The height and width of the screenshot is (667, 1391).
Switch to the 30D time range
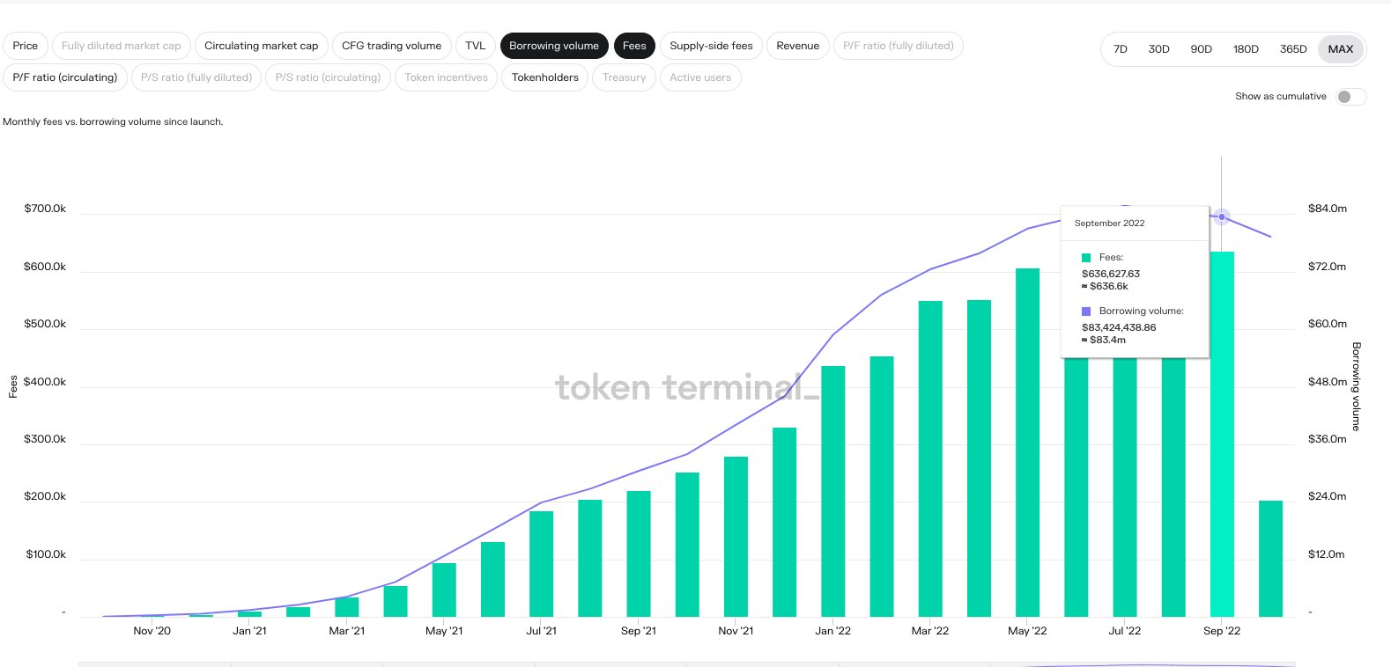pos(1158,49)
